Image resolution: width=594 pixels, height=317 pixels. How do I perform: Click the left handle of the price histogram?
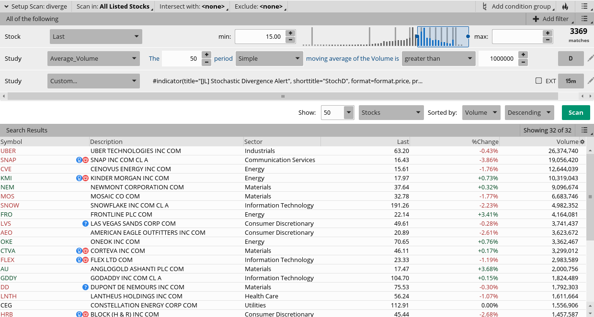(x=417, y=36)
